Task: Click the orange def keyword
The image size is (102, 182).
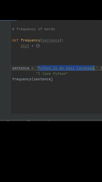Action: [x=15, y=40]
